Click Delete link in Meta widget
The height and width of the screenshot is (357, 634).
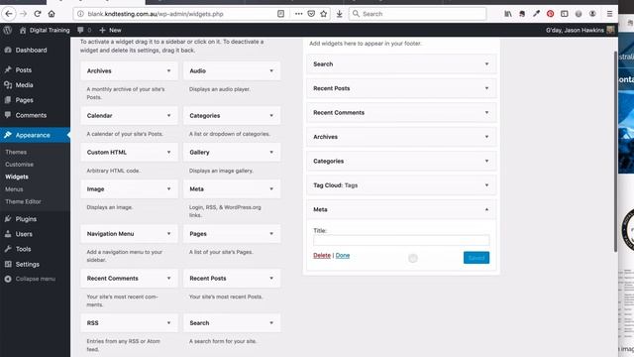[x=322, y=256]
